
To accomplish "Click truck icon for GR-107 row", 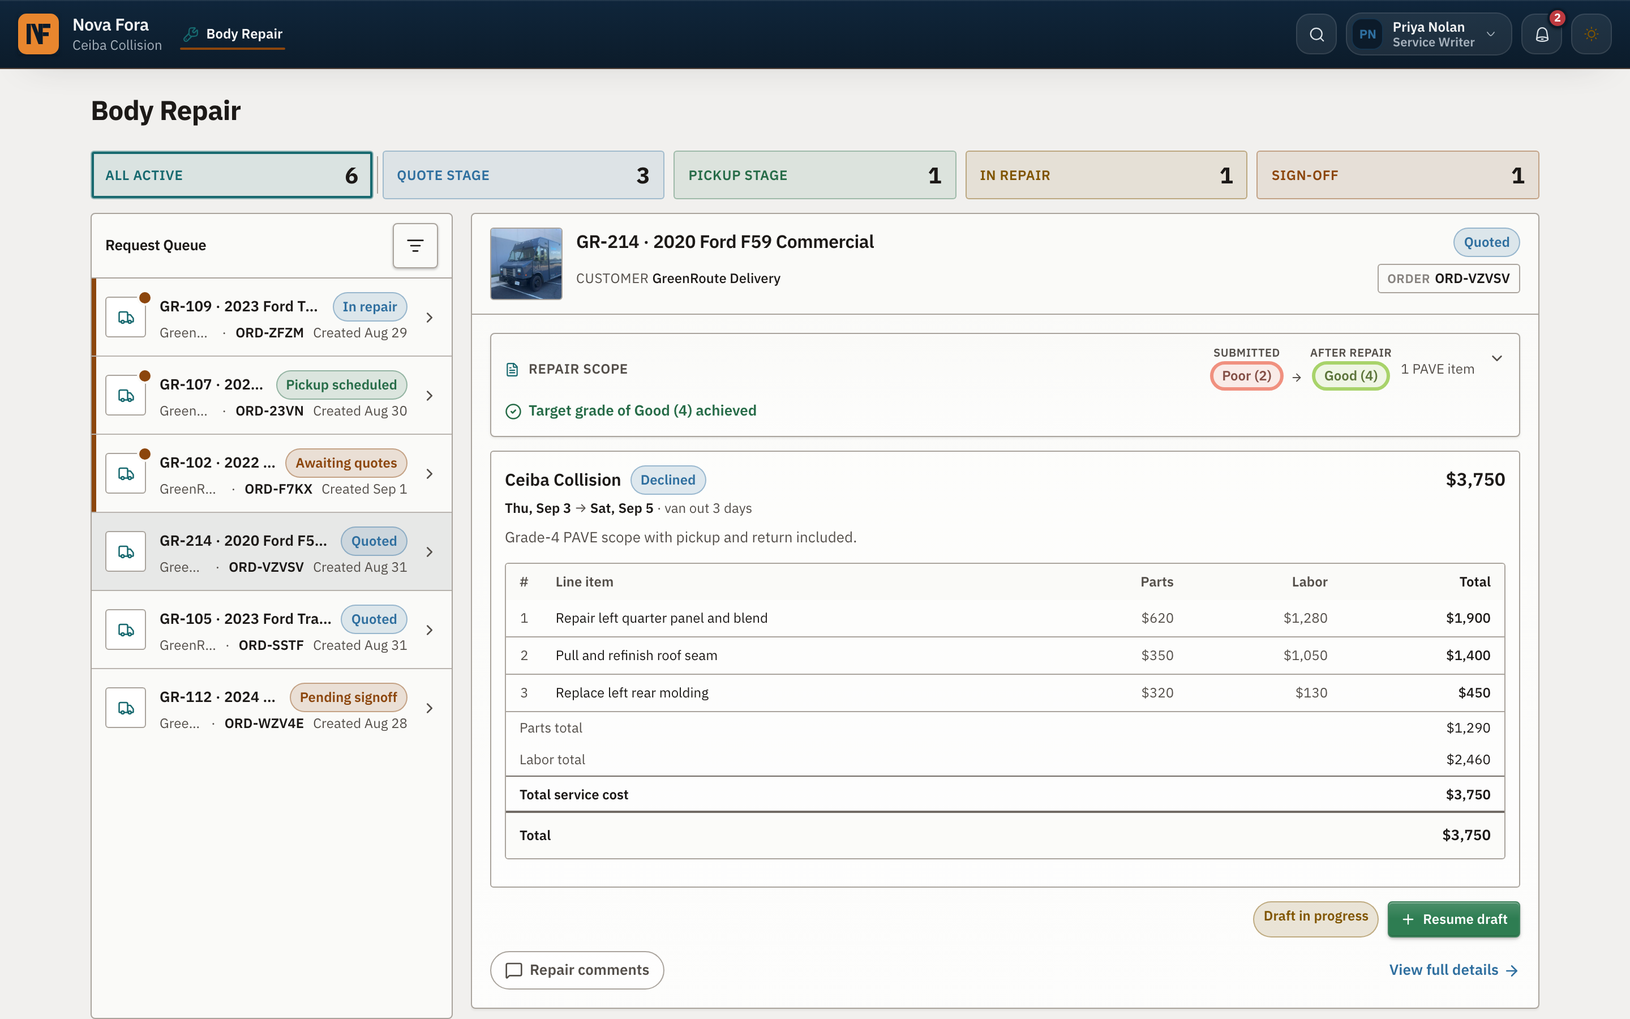I will click(x=126, y=396).
